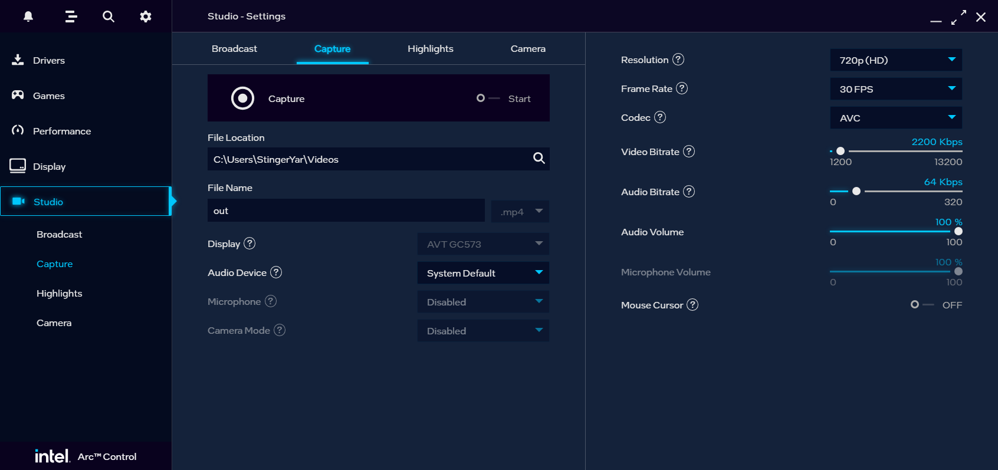Click the Performance gauge icon
This screenshot has height=470, width=998.
[x=18, y=130]
